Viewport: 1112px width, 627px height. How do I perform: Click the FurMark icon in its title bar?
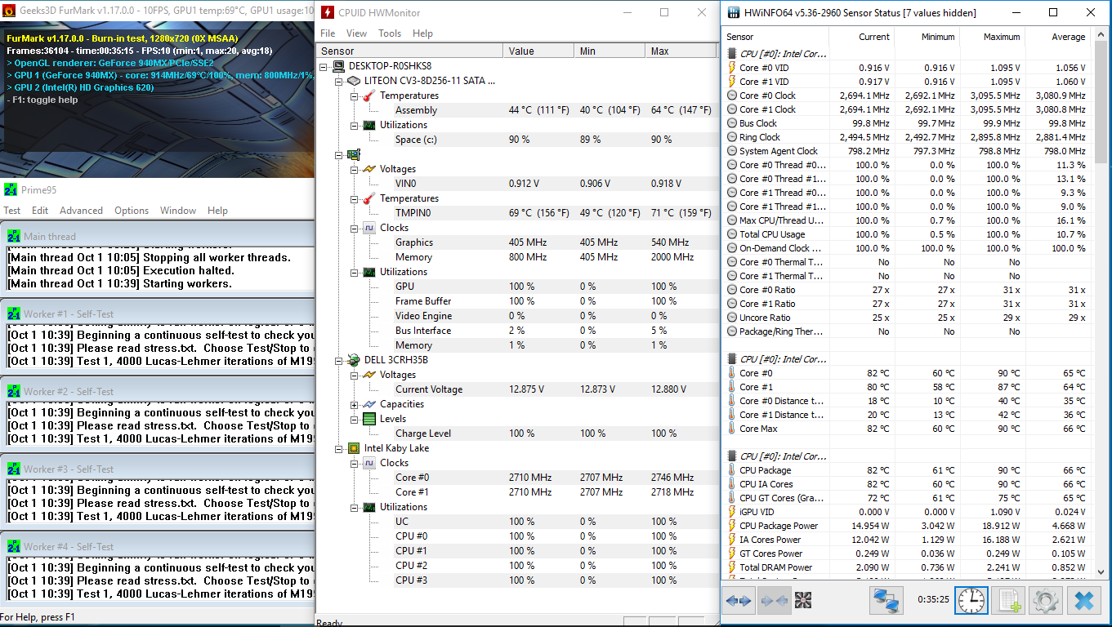click(11, 11)
